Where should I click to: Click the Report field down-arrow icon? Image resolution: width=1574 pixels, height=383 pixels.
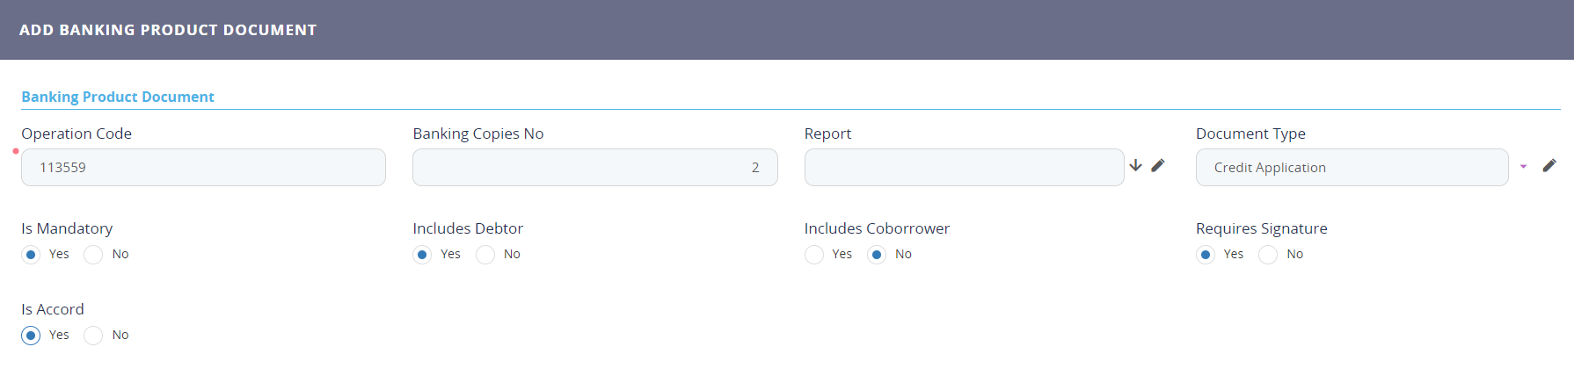tap(1135, 165)
